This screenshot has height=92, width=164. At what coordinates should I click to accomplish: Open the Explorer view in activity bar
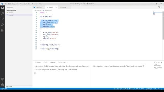coord(3,8)
